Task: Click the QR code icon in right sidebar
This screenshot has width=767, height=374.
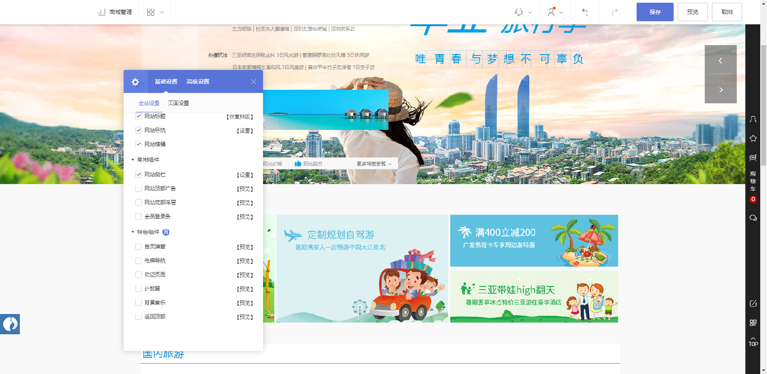Action: [x=753, y=323]
